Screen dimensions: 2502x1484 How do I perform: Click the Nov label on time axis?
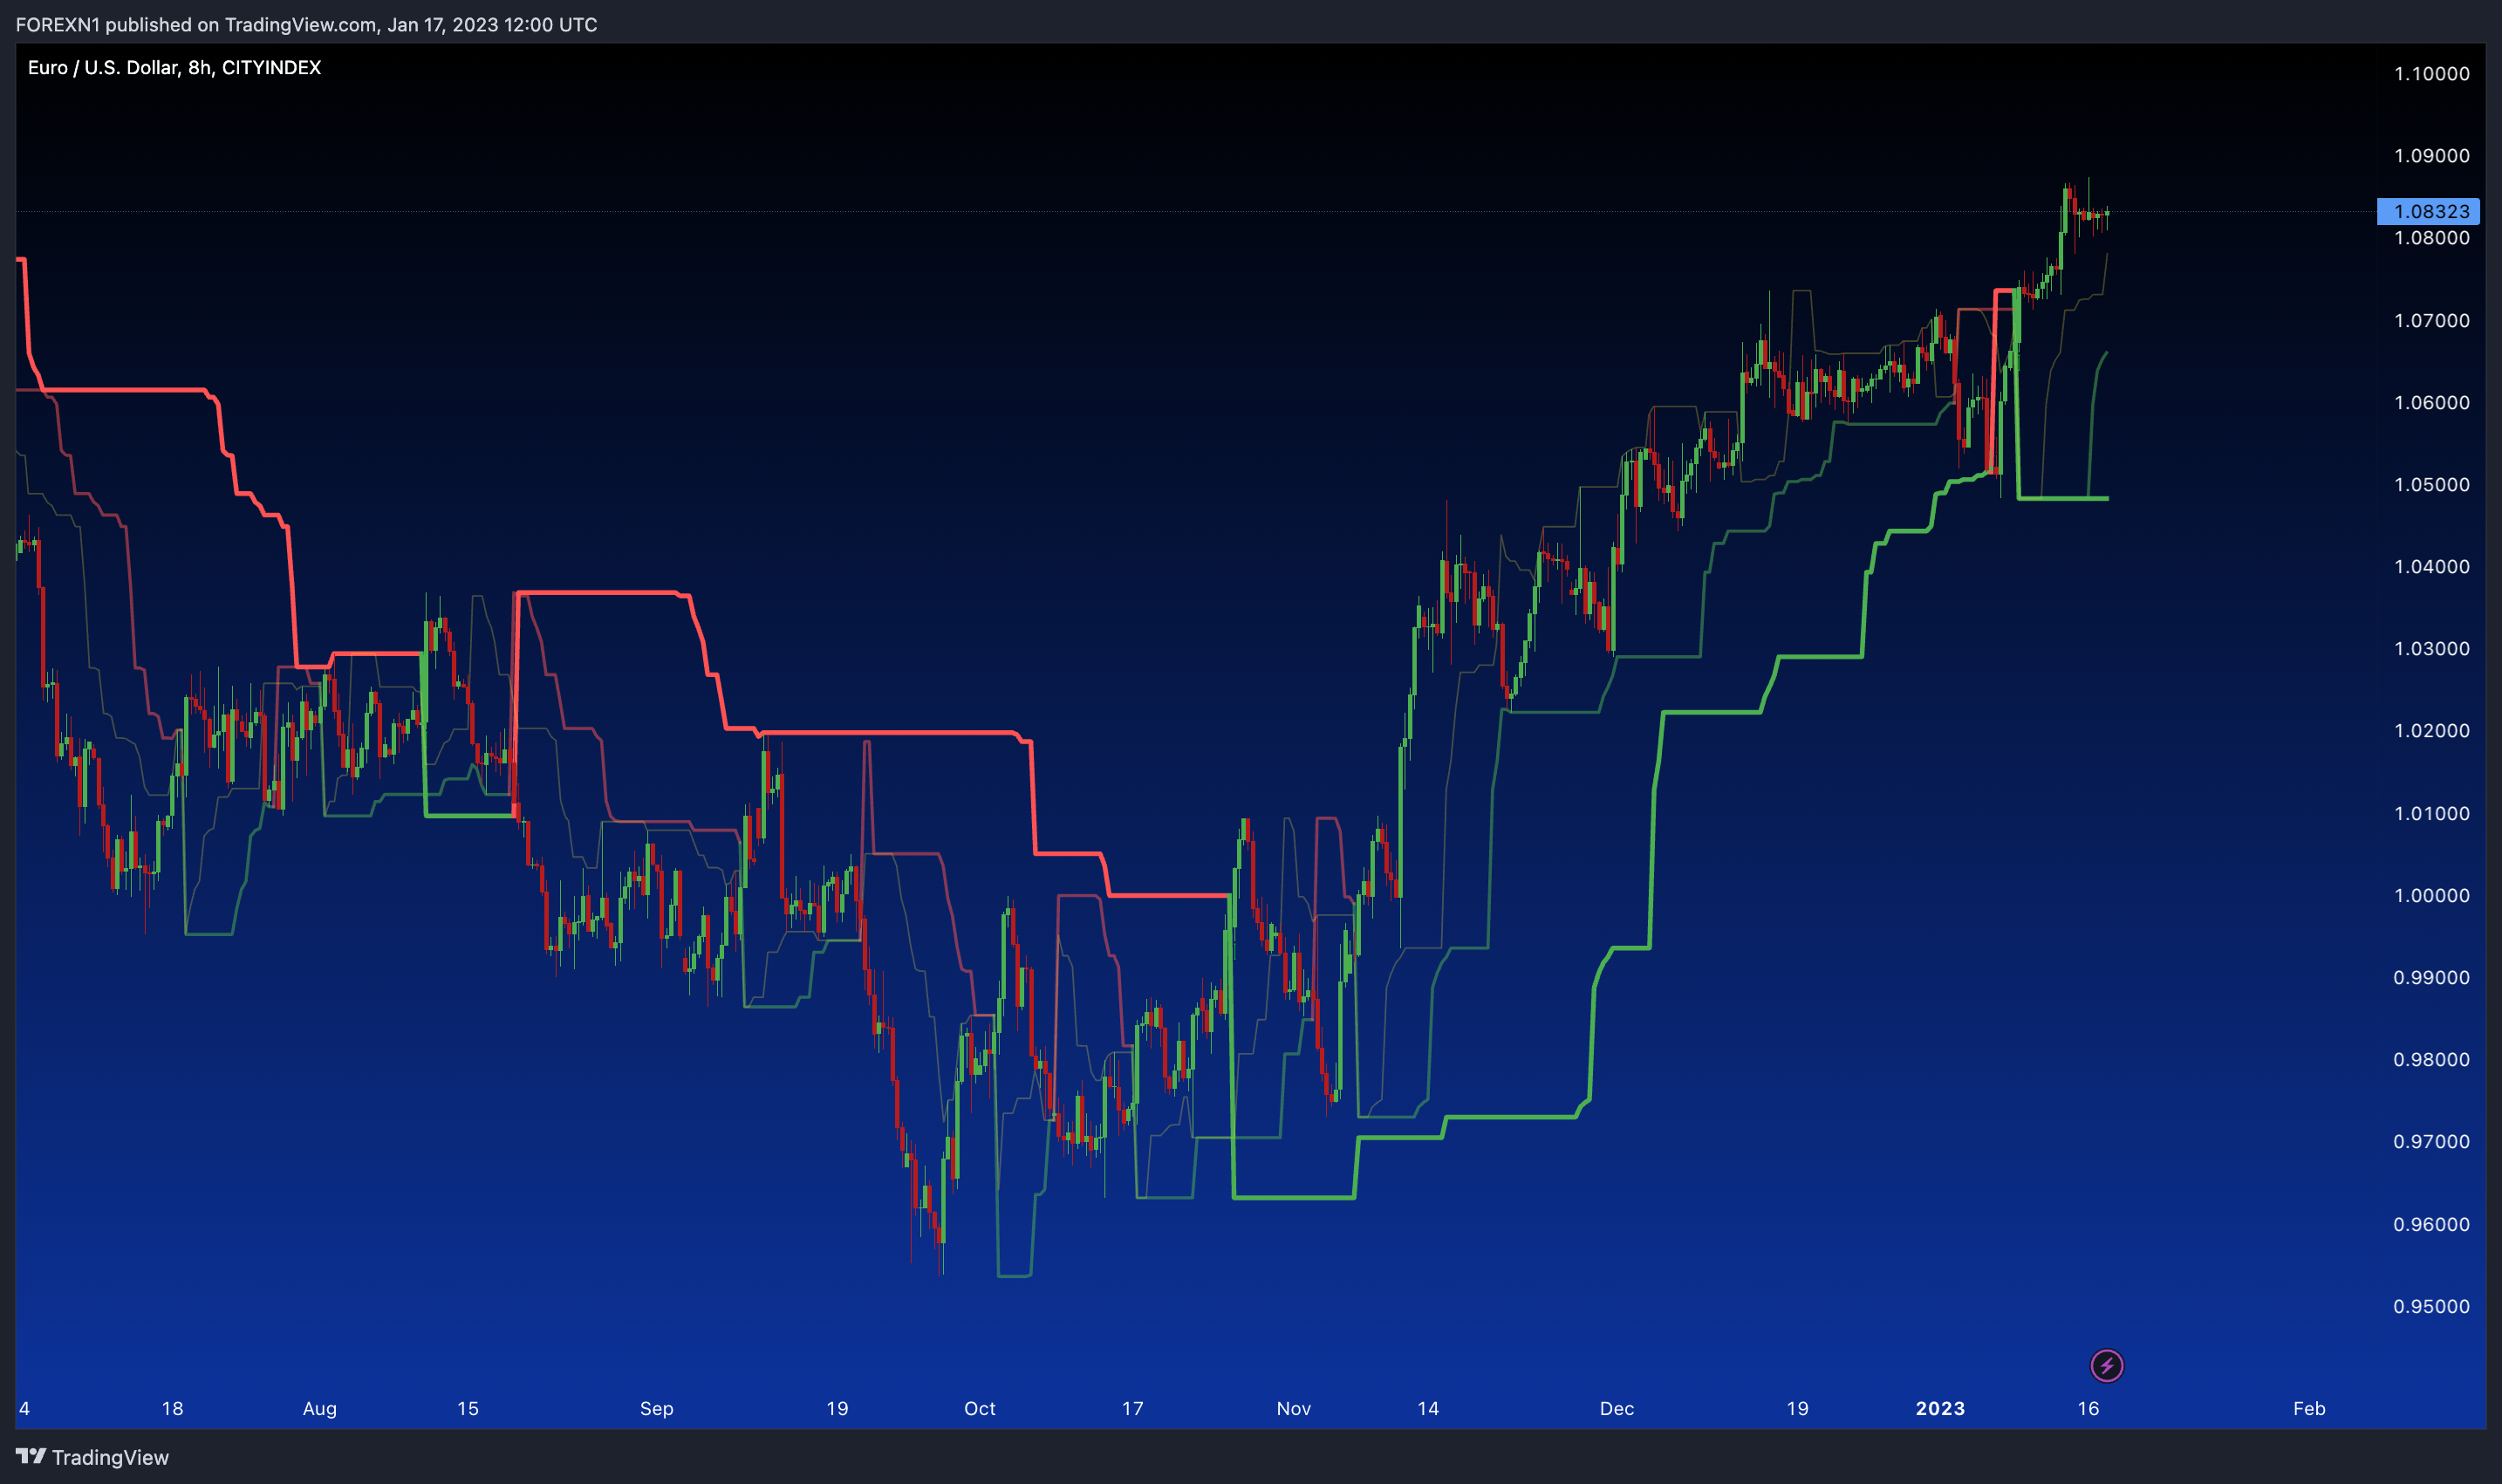click(x=1293, y=1408)
